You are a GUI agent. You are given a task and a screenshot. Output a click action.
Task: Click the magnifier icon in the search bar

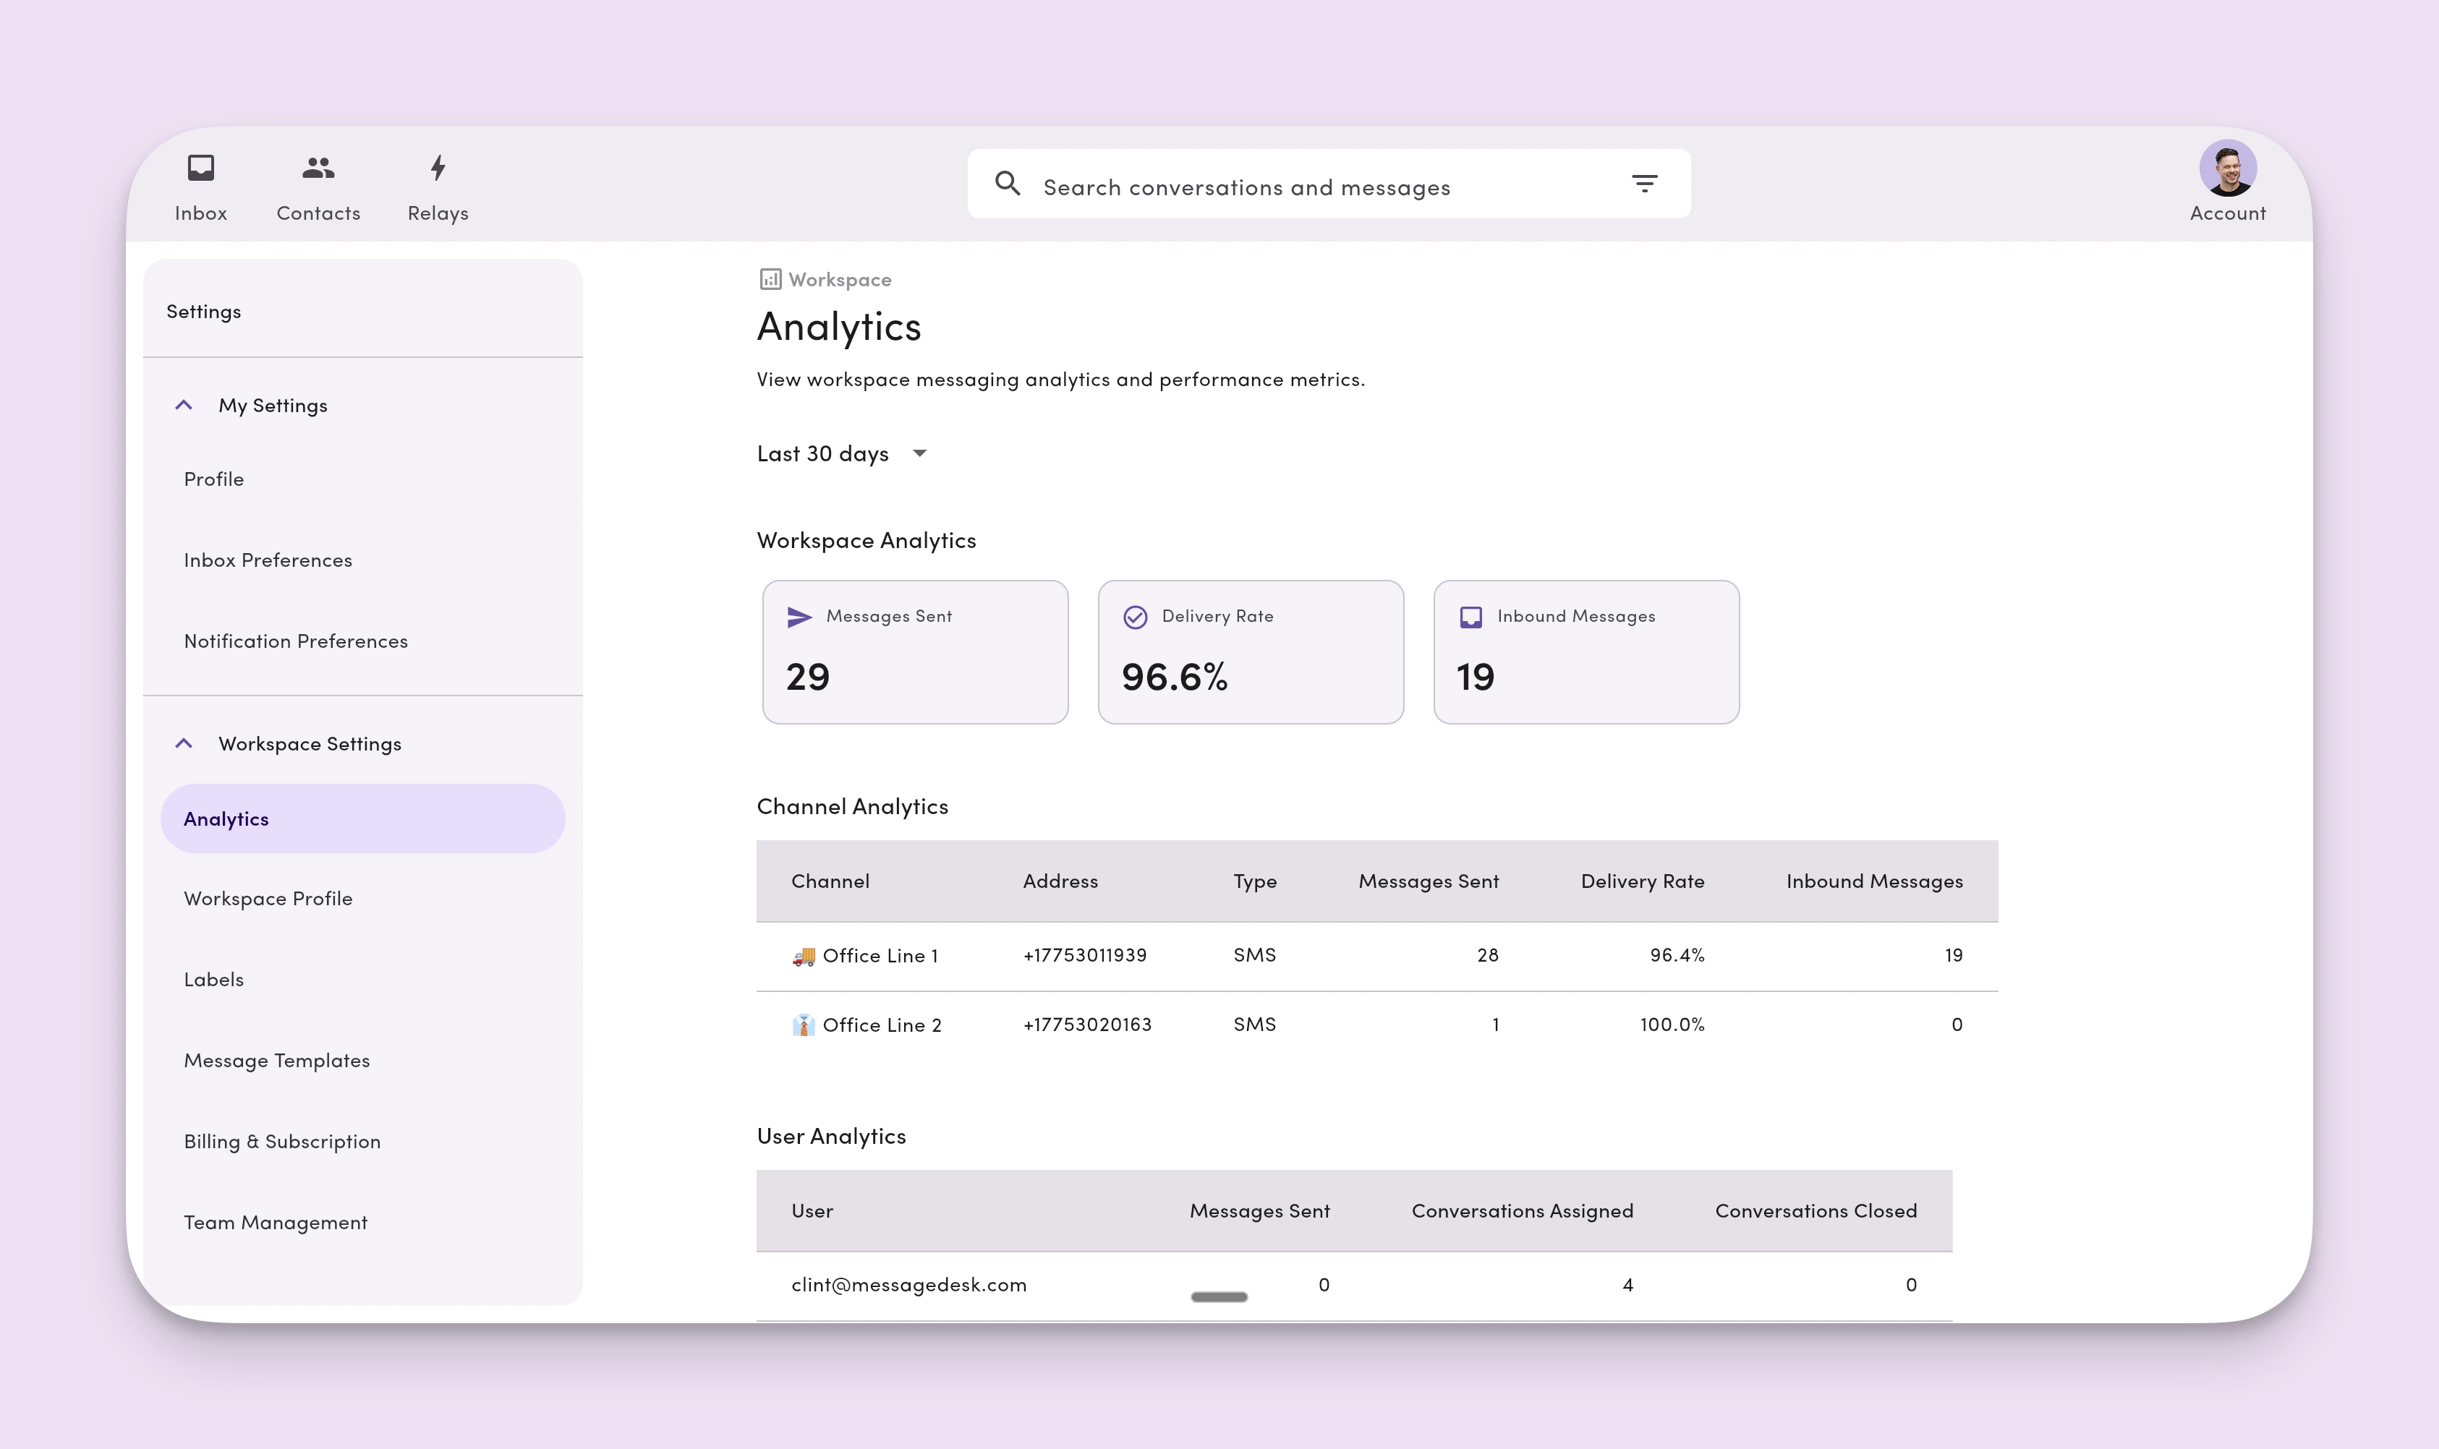pyautogui.click(x=1009, y=184)
